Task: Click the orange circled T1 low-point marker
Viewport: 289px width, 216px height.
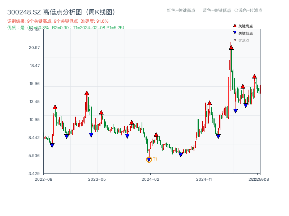Action: tap(149, 159)
